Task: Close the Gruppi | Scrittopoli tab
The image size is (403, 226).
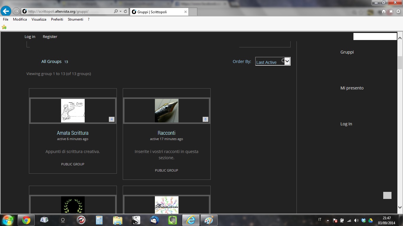Action: click(185, 12)
